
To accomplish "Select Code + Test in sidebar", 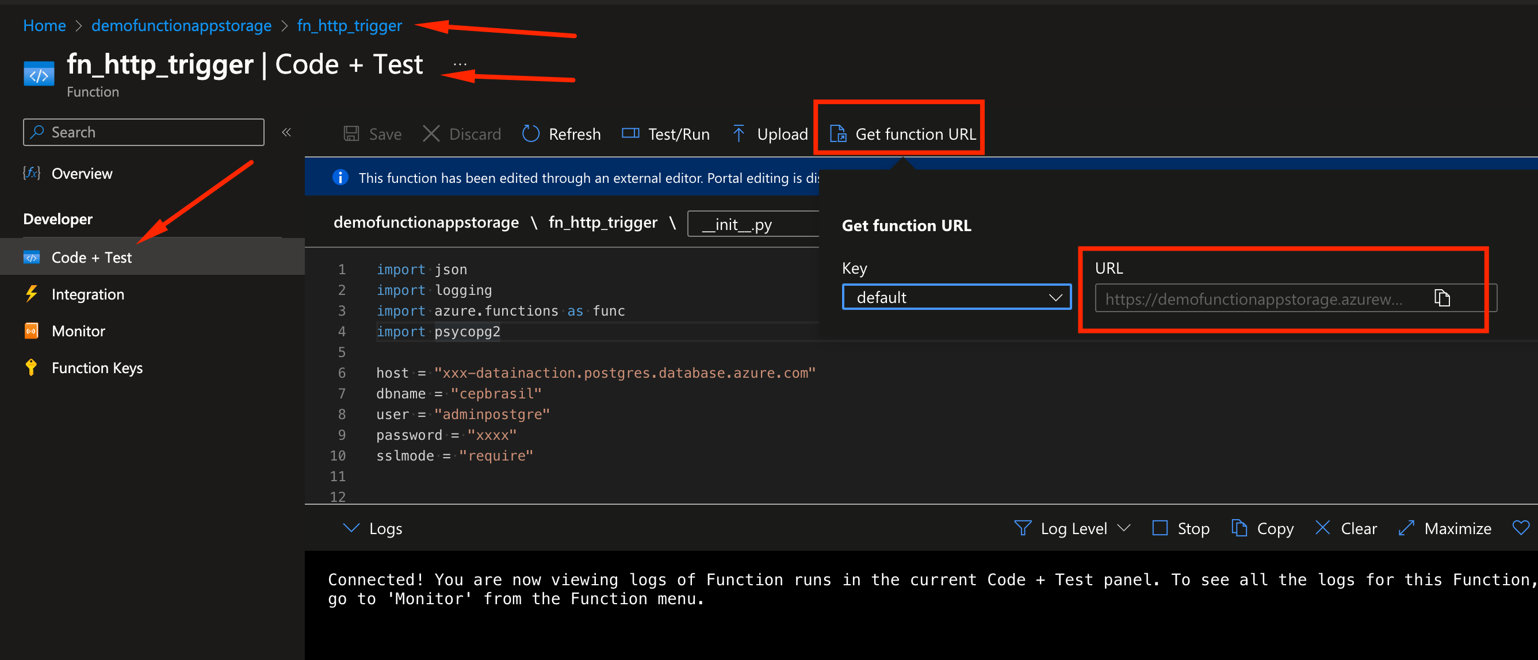I will pyautogui.click(x=152, y=257).
